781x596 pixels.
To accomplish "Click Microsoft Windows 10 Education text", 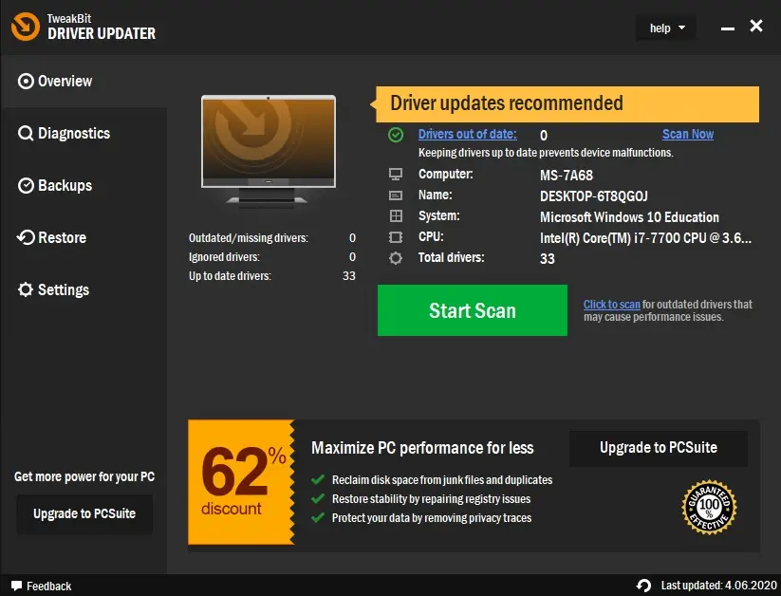I will coord(629,217).
